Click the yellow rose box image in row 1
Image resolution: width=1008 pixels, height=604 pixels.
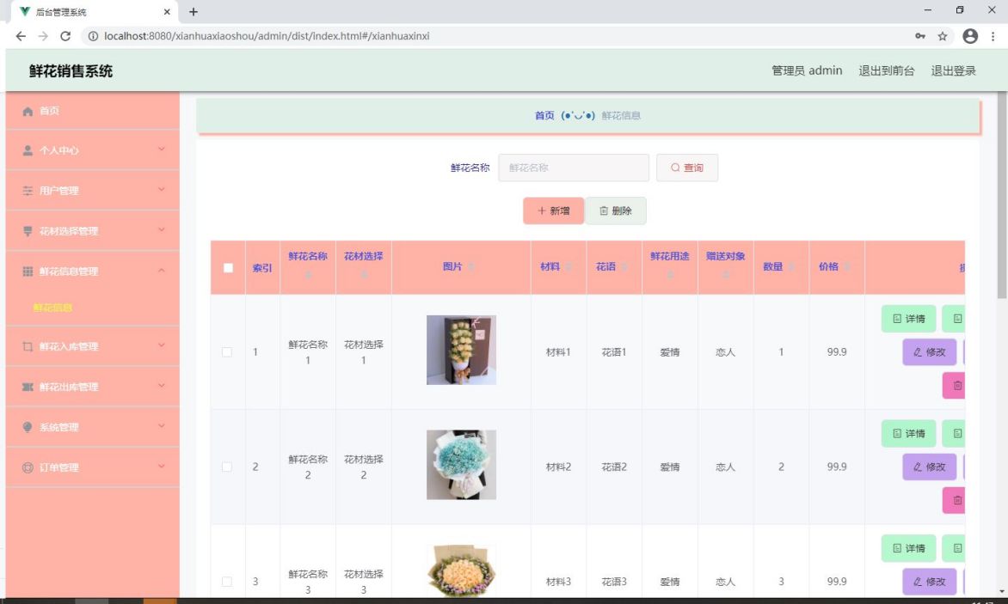pos(462,350)
